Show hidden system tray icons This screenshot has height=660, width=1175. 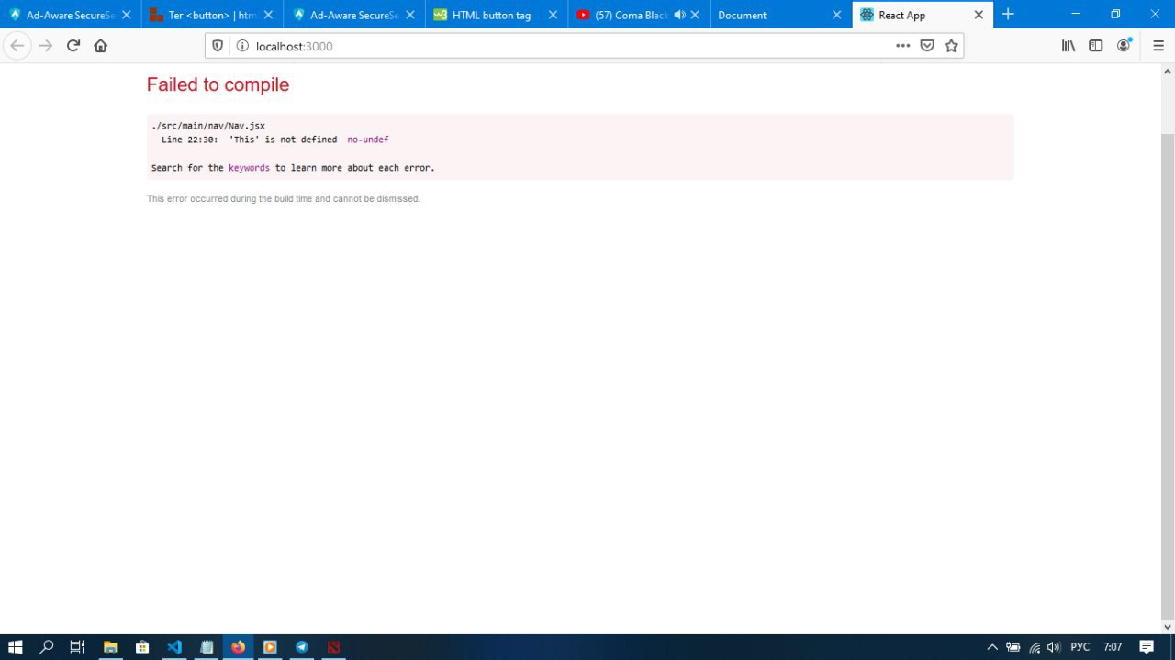[992, 647]
